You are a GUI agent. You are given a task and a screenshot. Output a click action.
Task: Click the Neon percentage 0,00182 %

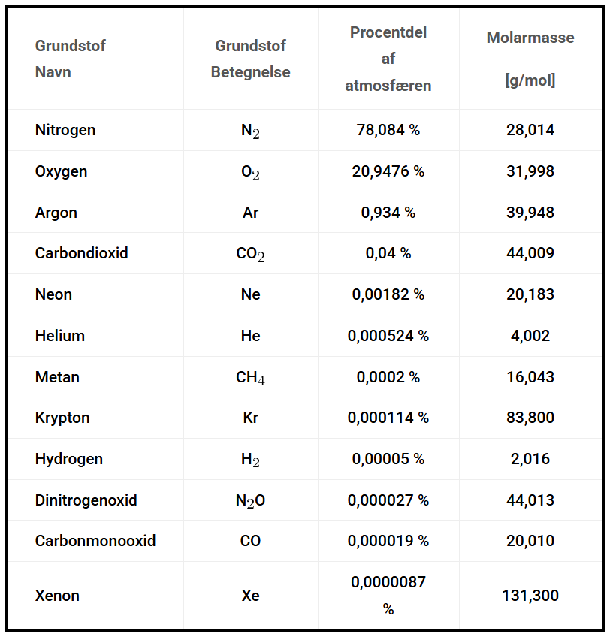[388, 294]
